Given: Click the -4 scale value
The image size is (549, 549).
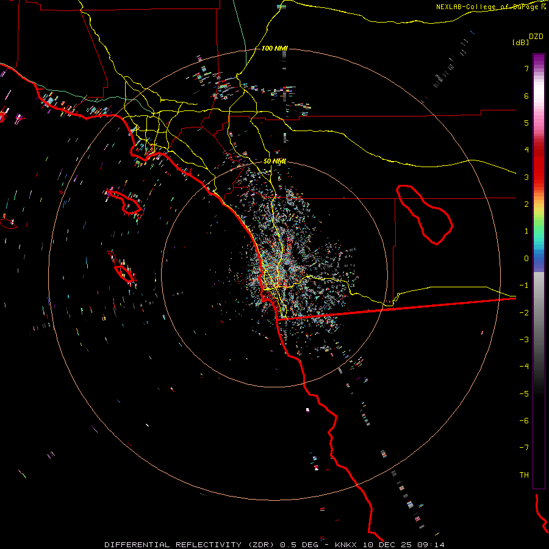Looking at the screenshot, I should (x=524, y=367).
